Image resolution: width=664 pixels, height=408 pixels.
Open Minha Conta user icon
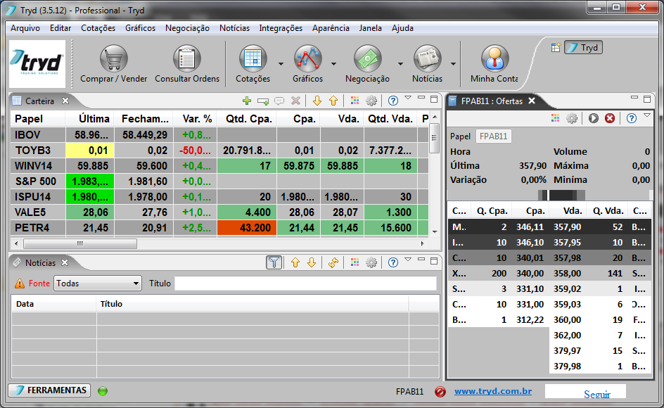[494, 58]
